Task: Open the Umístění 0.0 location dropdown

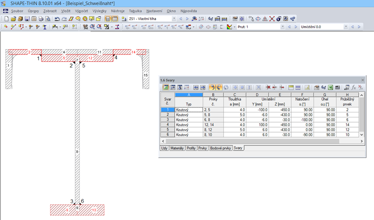Action: (x=345, y=27)
